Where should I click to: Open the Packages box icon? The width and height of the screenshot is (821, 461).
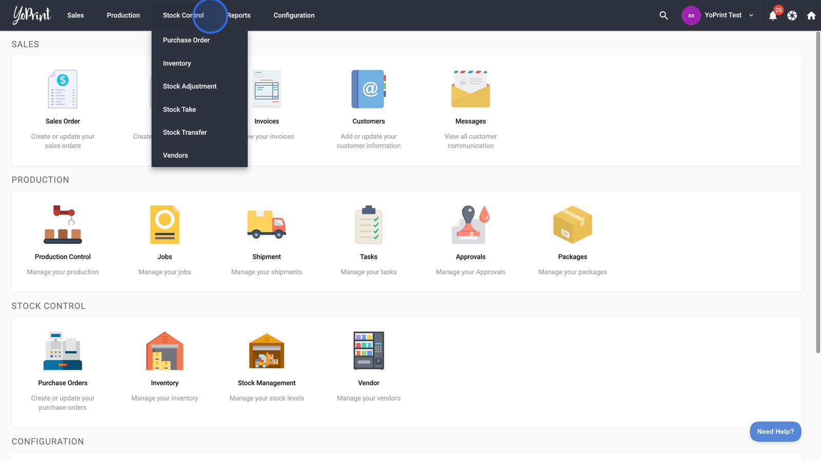pos(572,225)
